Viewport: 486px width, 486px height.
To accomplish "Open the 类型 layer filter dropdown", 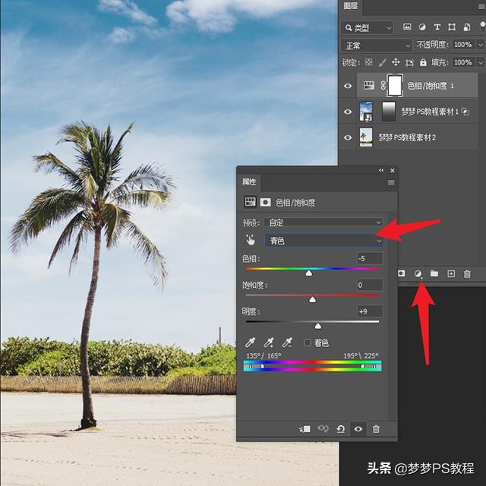I will [x=368, y=28].
